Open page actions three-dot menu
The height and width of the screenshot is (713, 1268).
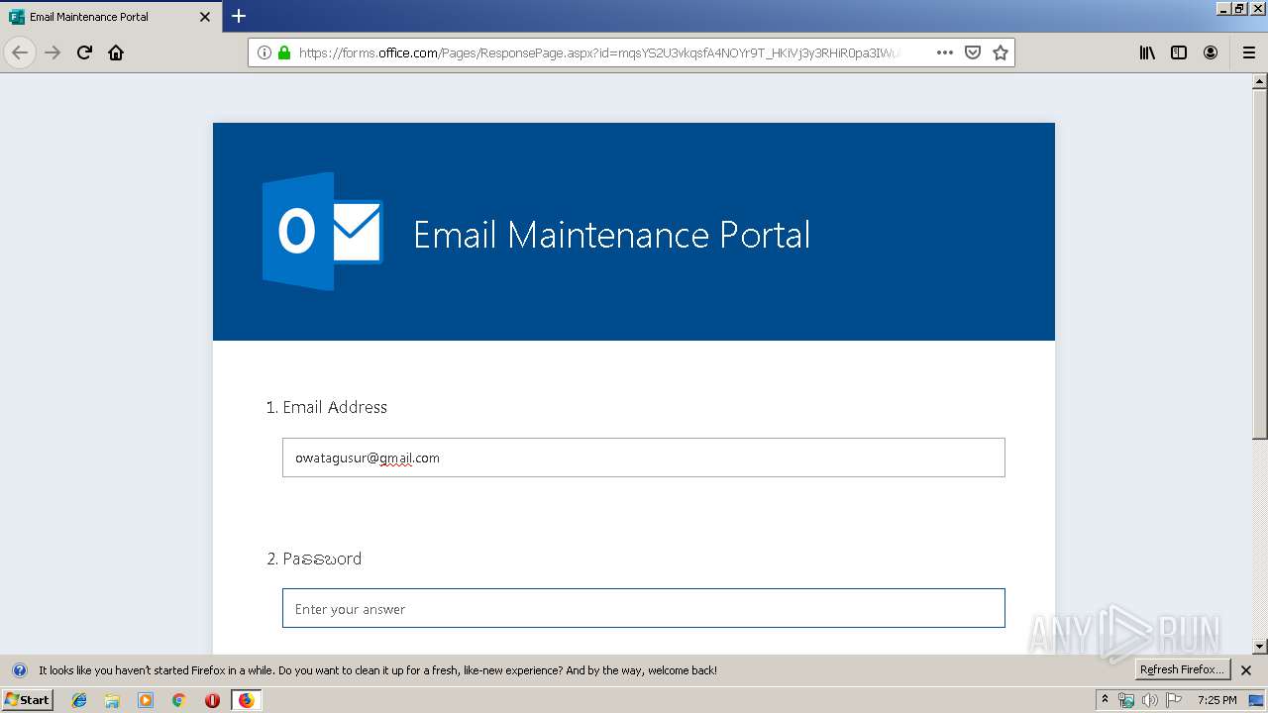point(945,52)
